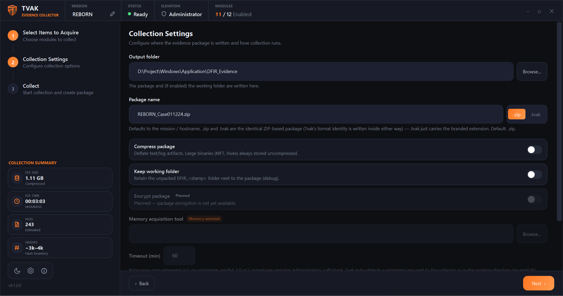Click the Administrator shield icon
Viewport: 563px width, 296px height.
(x=164, y=14)
